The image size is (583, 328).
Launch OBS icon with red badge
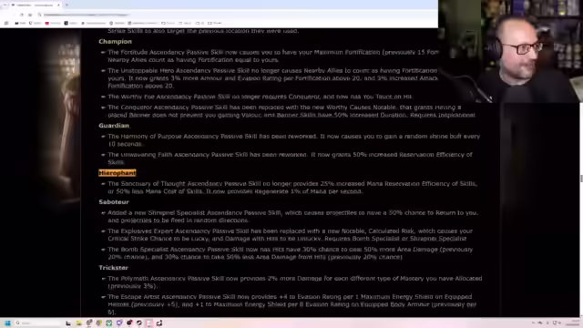coord(129,323)
